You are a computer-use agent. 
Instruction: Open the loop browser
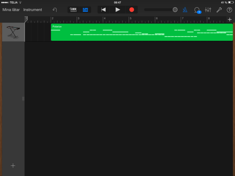pos(197,10)
